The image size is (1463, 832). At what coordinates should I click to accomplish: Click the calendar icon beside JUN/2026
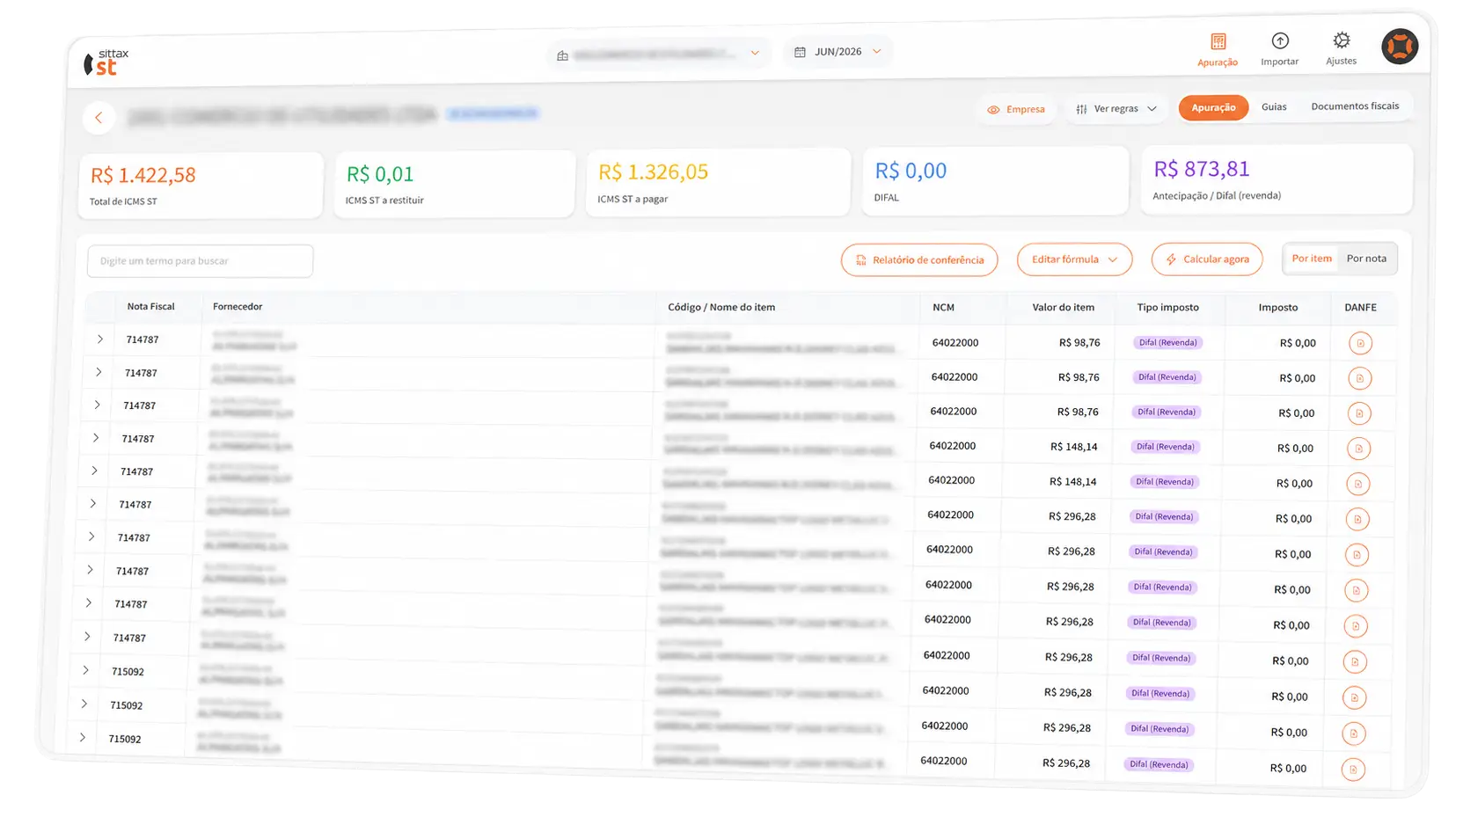(x=800, y=53)
